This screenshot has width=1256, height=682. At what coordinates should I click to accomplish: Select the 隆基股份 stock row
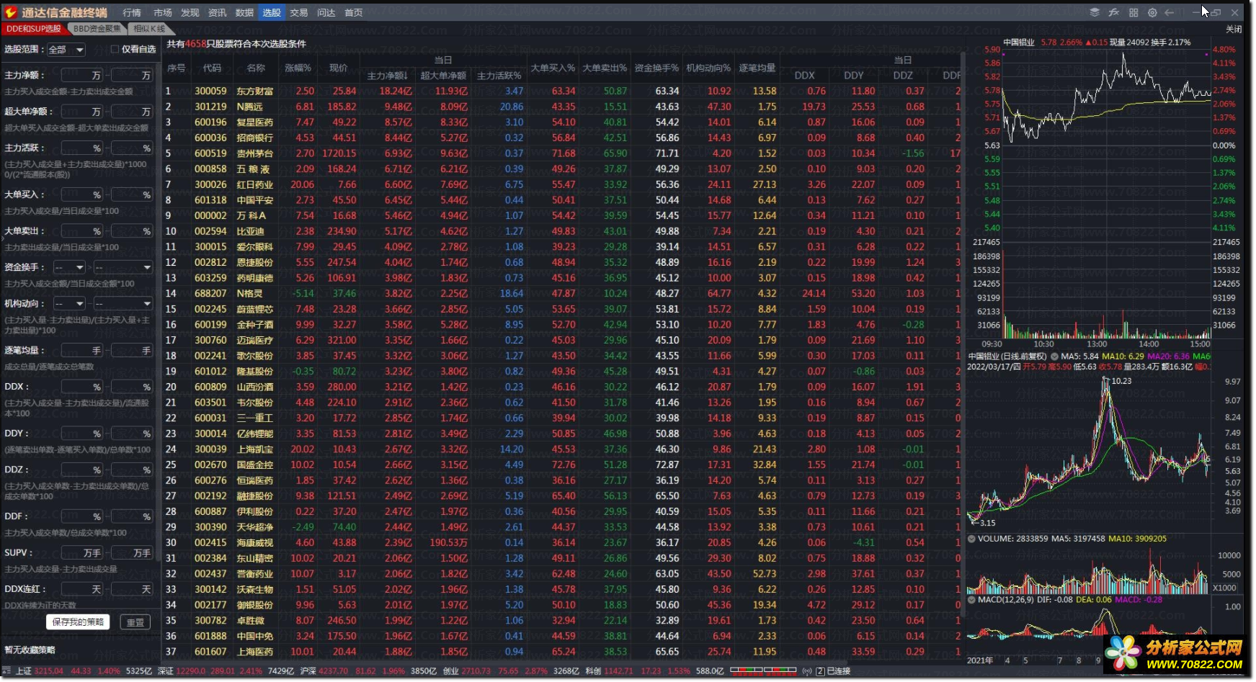pos(562,371)
